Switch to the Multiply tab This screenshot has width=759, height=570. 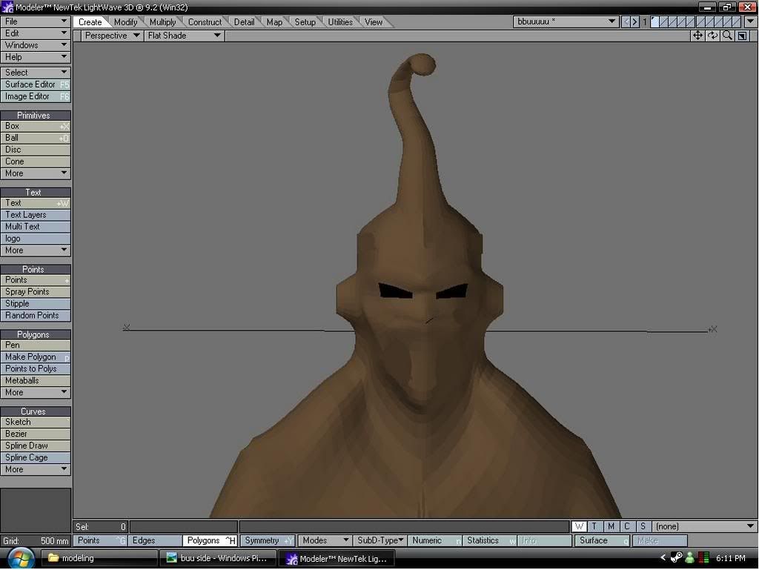(x=162, y=22)
